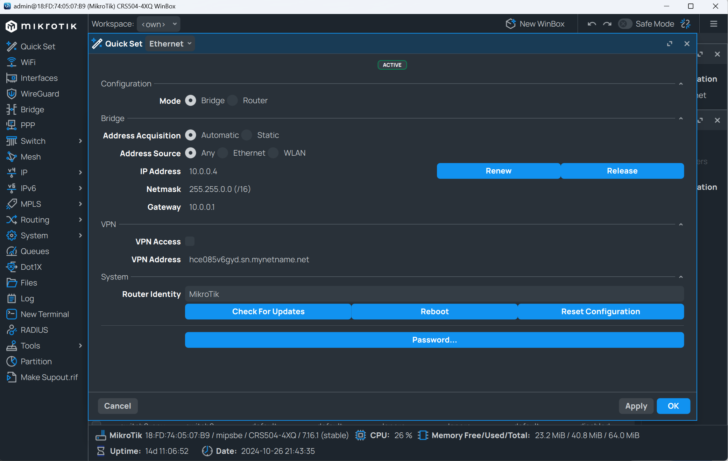This screenshot has height=461, width=728.
Task: Enable the VPN Access checkbox
Action: [x=190, y=241]
